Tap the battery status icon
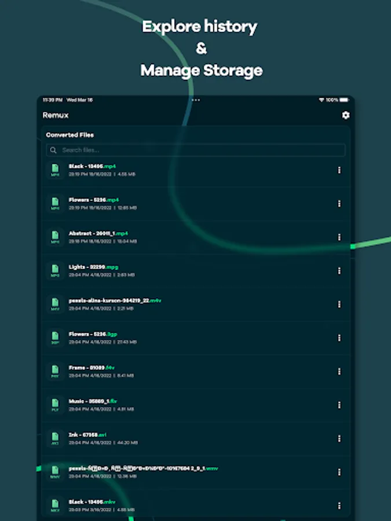 click(x=345, y=100)
